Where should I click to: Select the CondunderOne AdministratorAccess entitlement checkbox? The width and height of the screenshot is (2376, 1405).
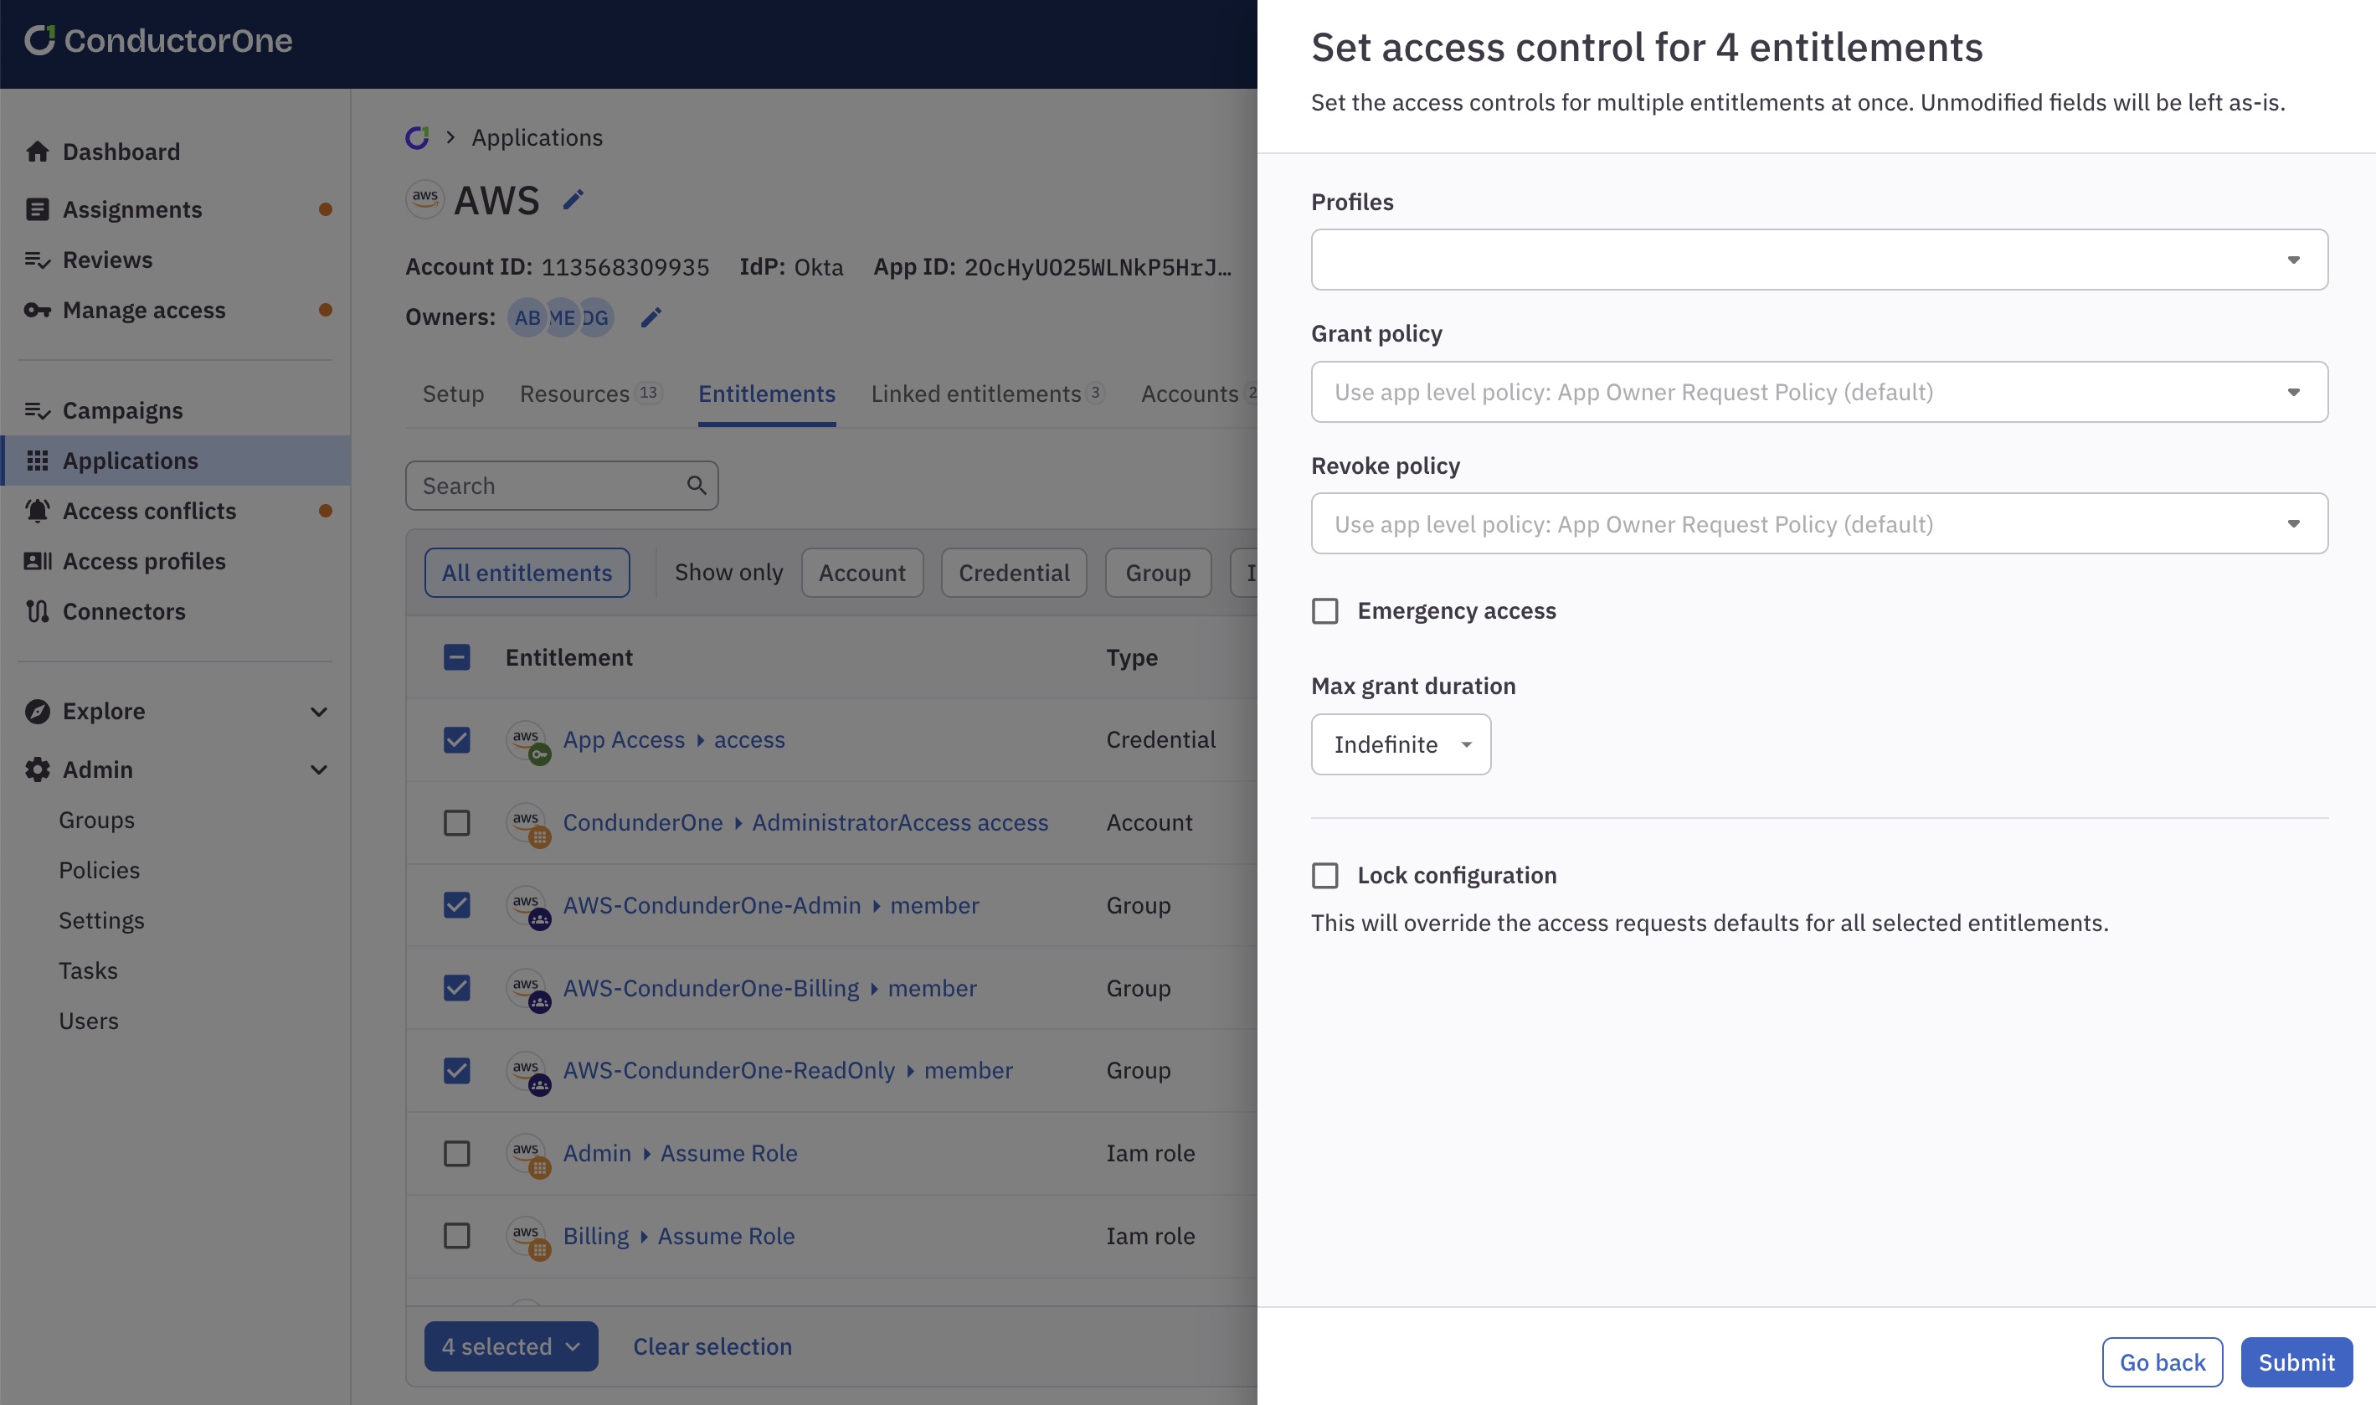click(457, 823)
